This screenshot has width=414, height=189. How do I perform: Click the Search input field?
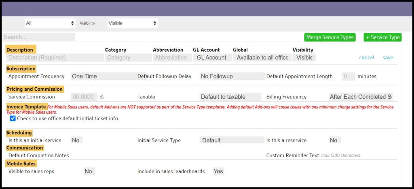click(39, 37)
